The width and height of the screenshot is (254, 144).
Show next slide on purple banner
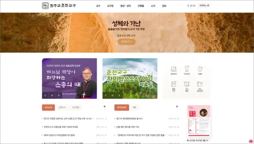point(59,95)
